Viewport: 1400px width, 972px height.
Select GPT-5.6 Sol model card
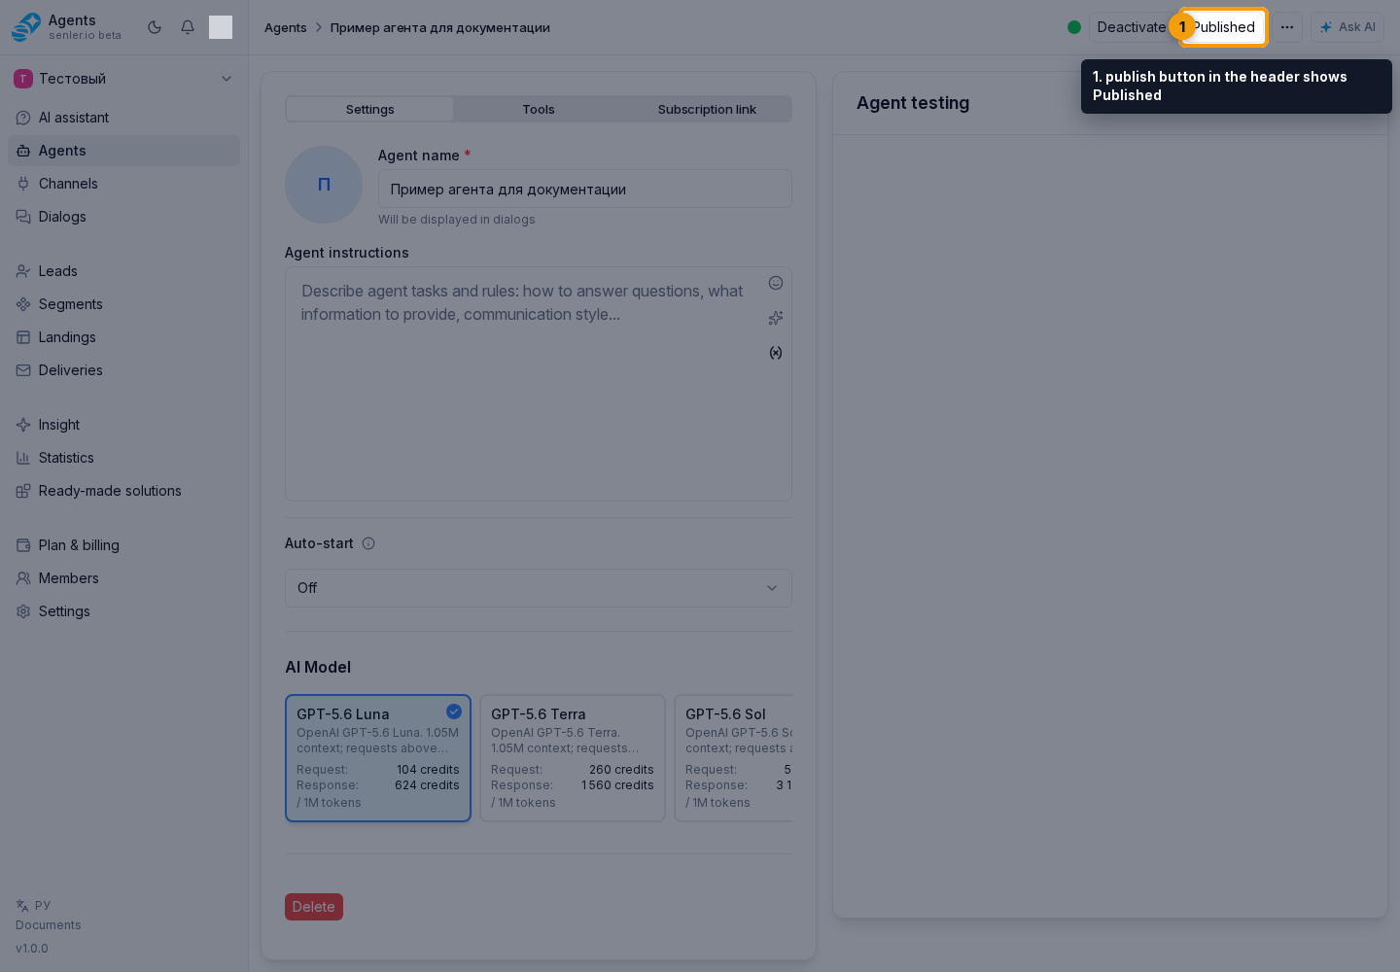click(x=735, y=758)
